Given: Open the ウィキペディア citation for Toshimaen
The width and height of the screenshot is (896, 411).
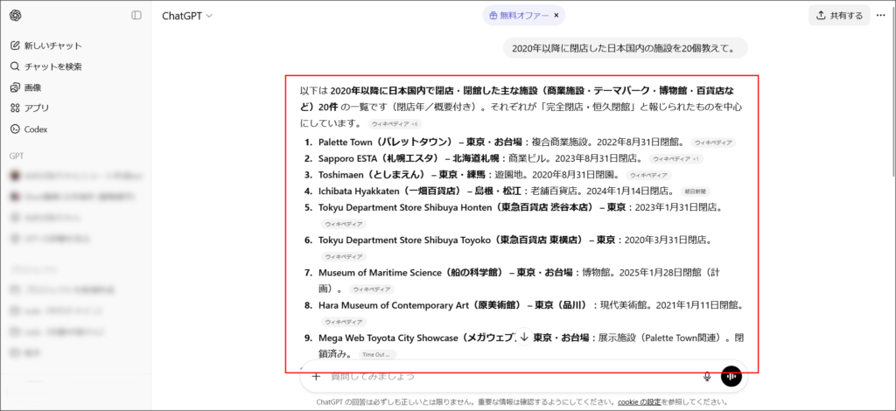Looking at the screenshot, I should point(648,175).
